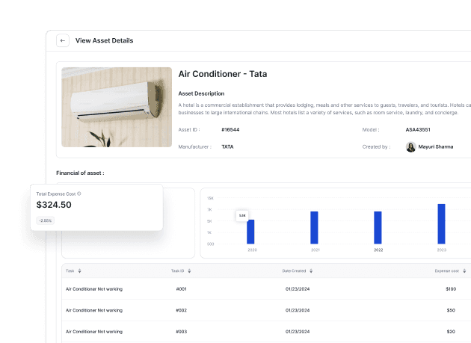471x343 pixels.
Task: Select the 2023 bar in chart
Action: [441, 223]
